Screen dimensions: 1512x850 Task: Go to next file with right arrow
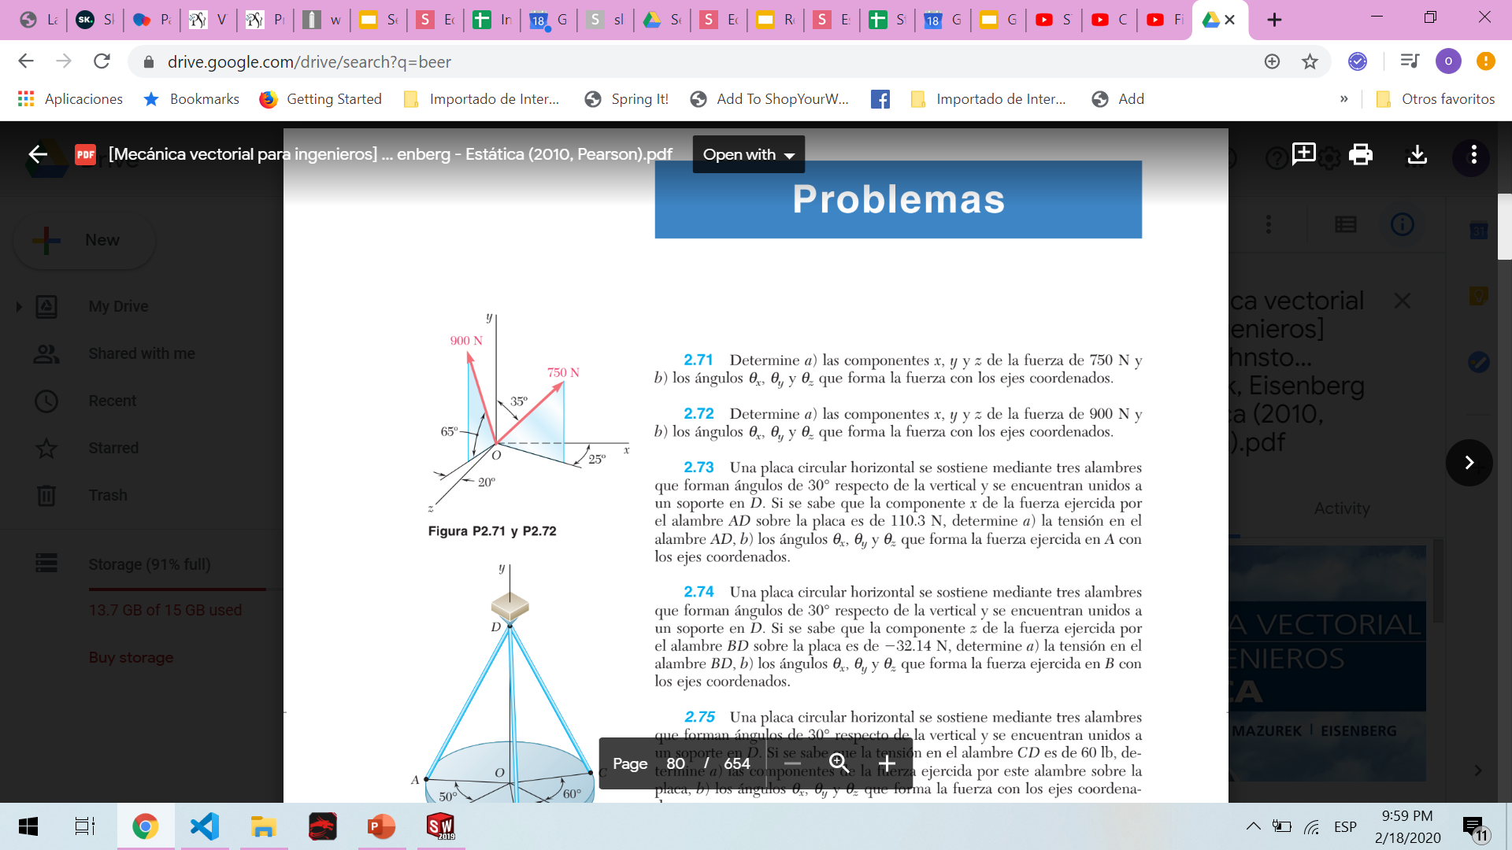pyautogui.click(x=1469, y=463)
